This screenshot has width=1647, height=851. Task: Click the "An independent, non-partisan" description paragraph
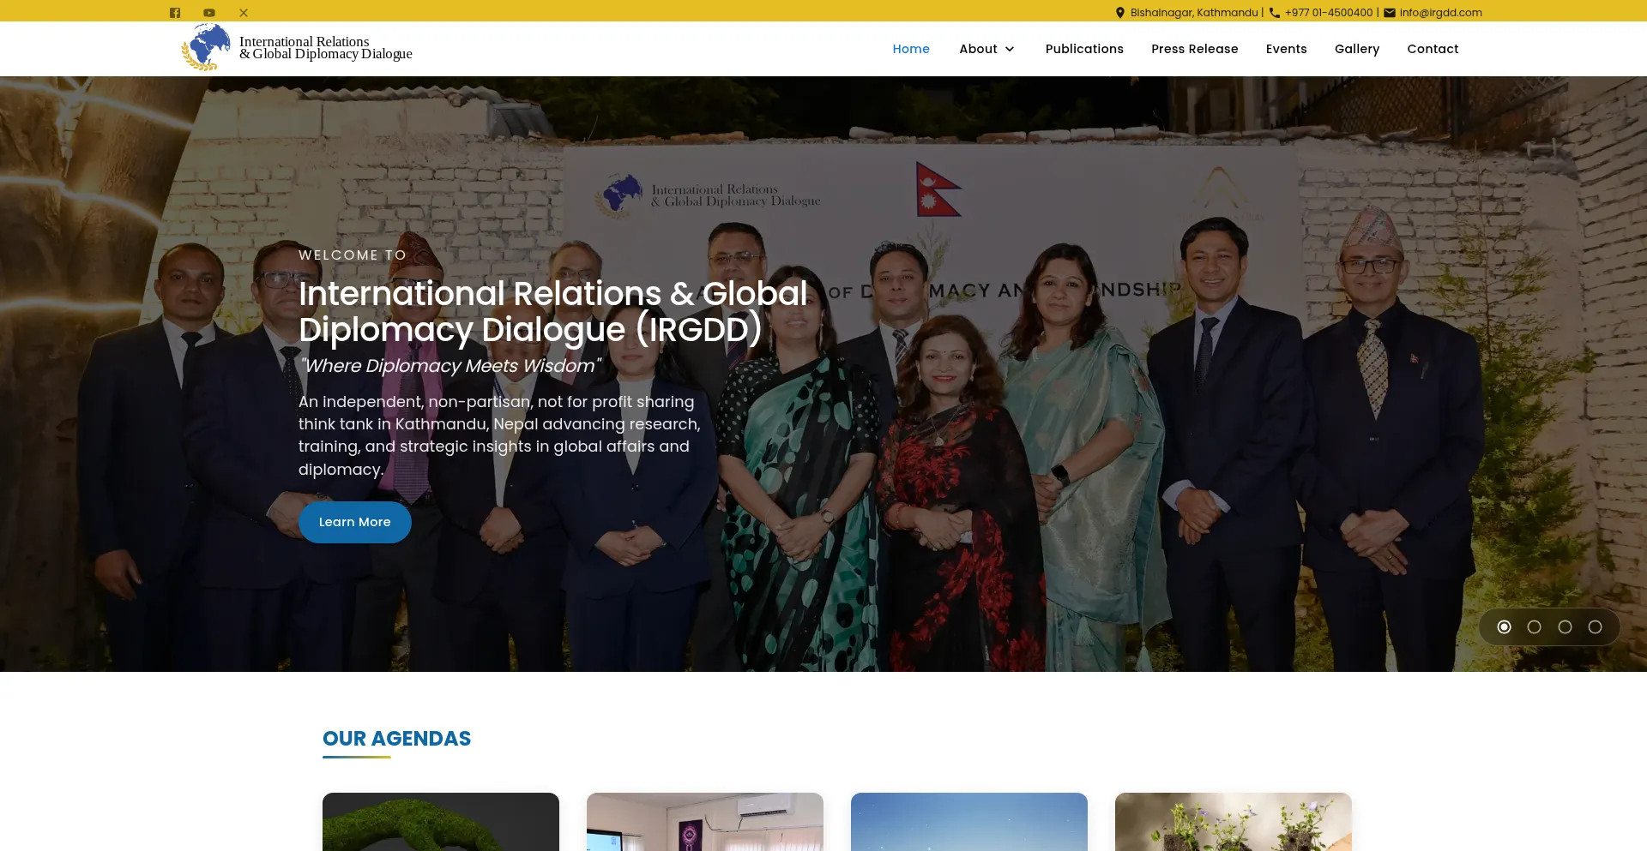(499, 435)
